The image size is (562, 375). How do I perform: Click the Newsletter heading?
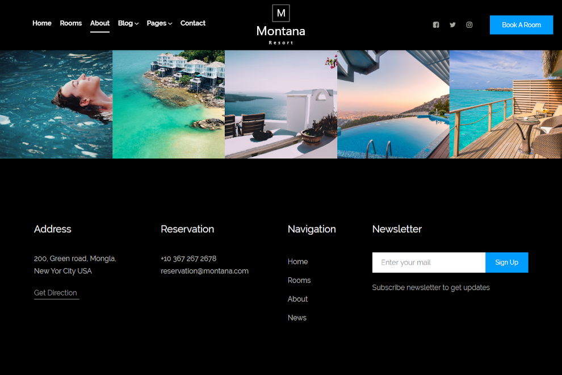point(397,229)
